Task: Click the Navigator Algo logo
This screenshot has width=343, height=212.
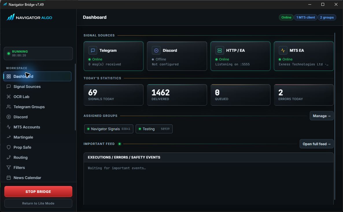Action: point(29,17)
